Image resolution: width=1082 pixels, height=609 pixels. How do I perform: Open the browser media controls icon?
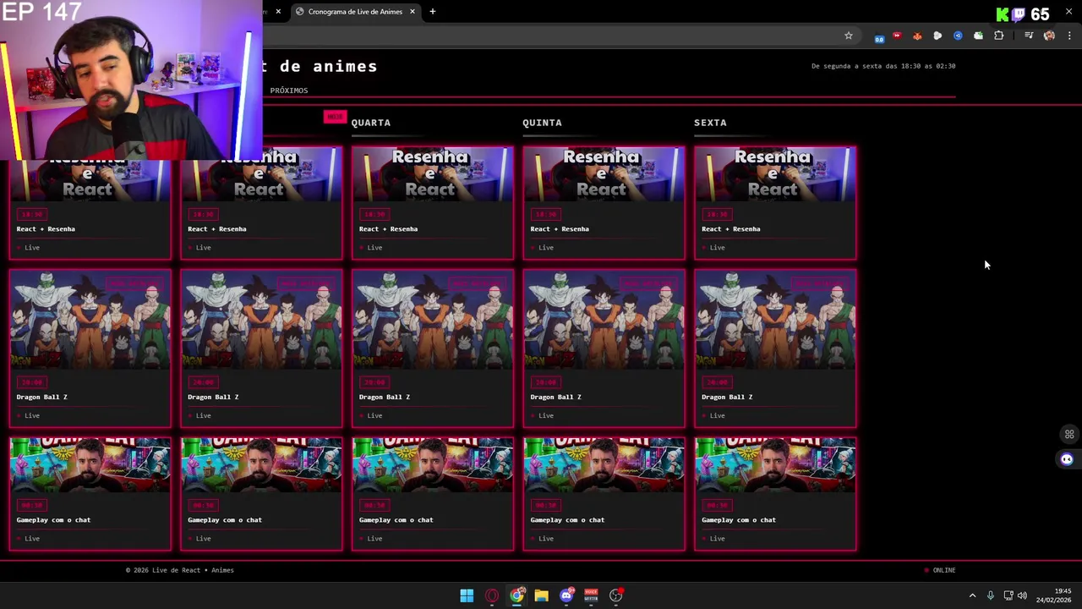click(1029, 36)
